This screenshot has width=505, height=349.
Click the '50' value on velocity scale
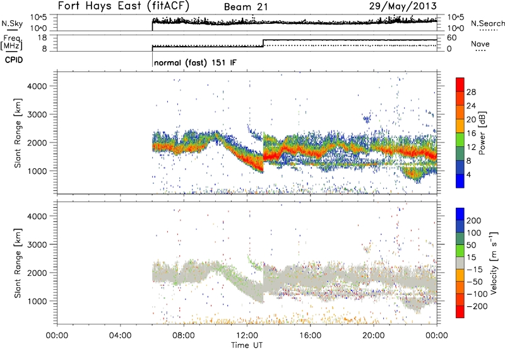coord(471,245)
